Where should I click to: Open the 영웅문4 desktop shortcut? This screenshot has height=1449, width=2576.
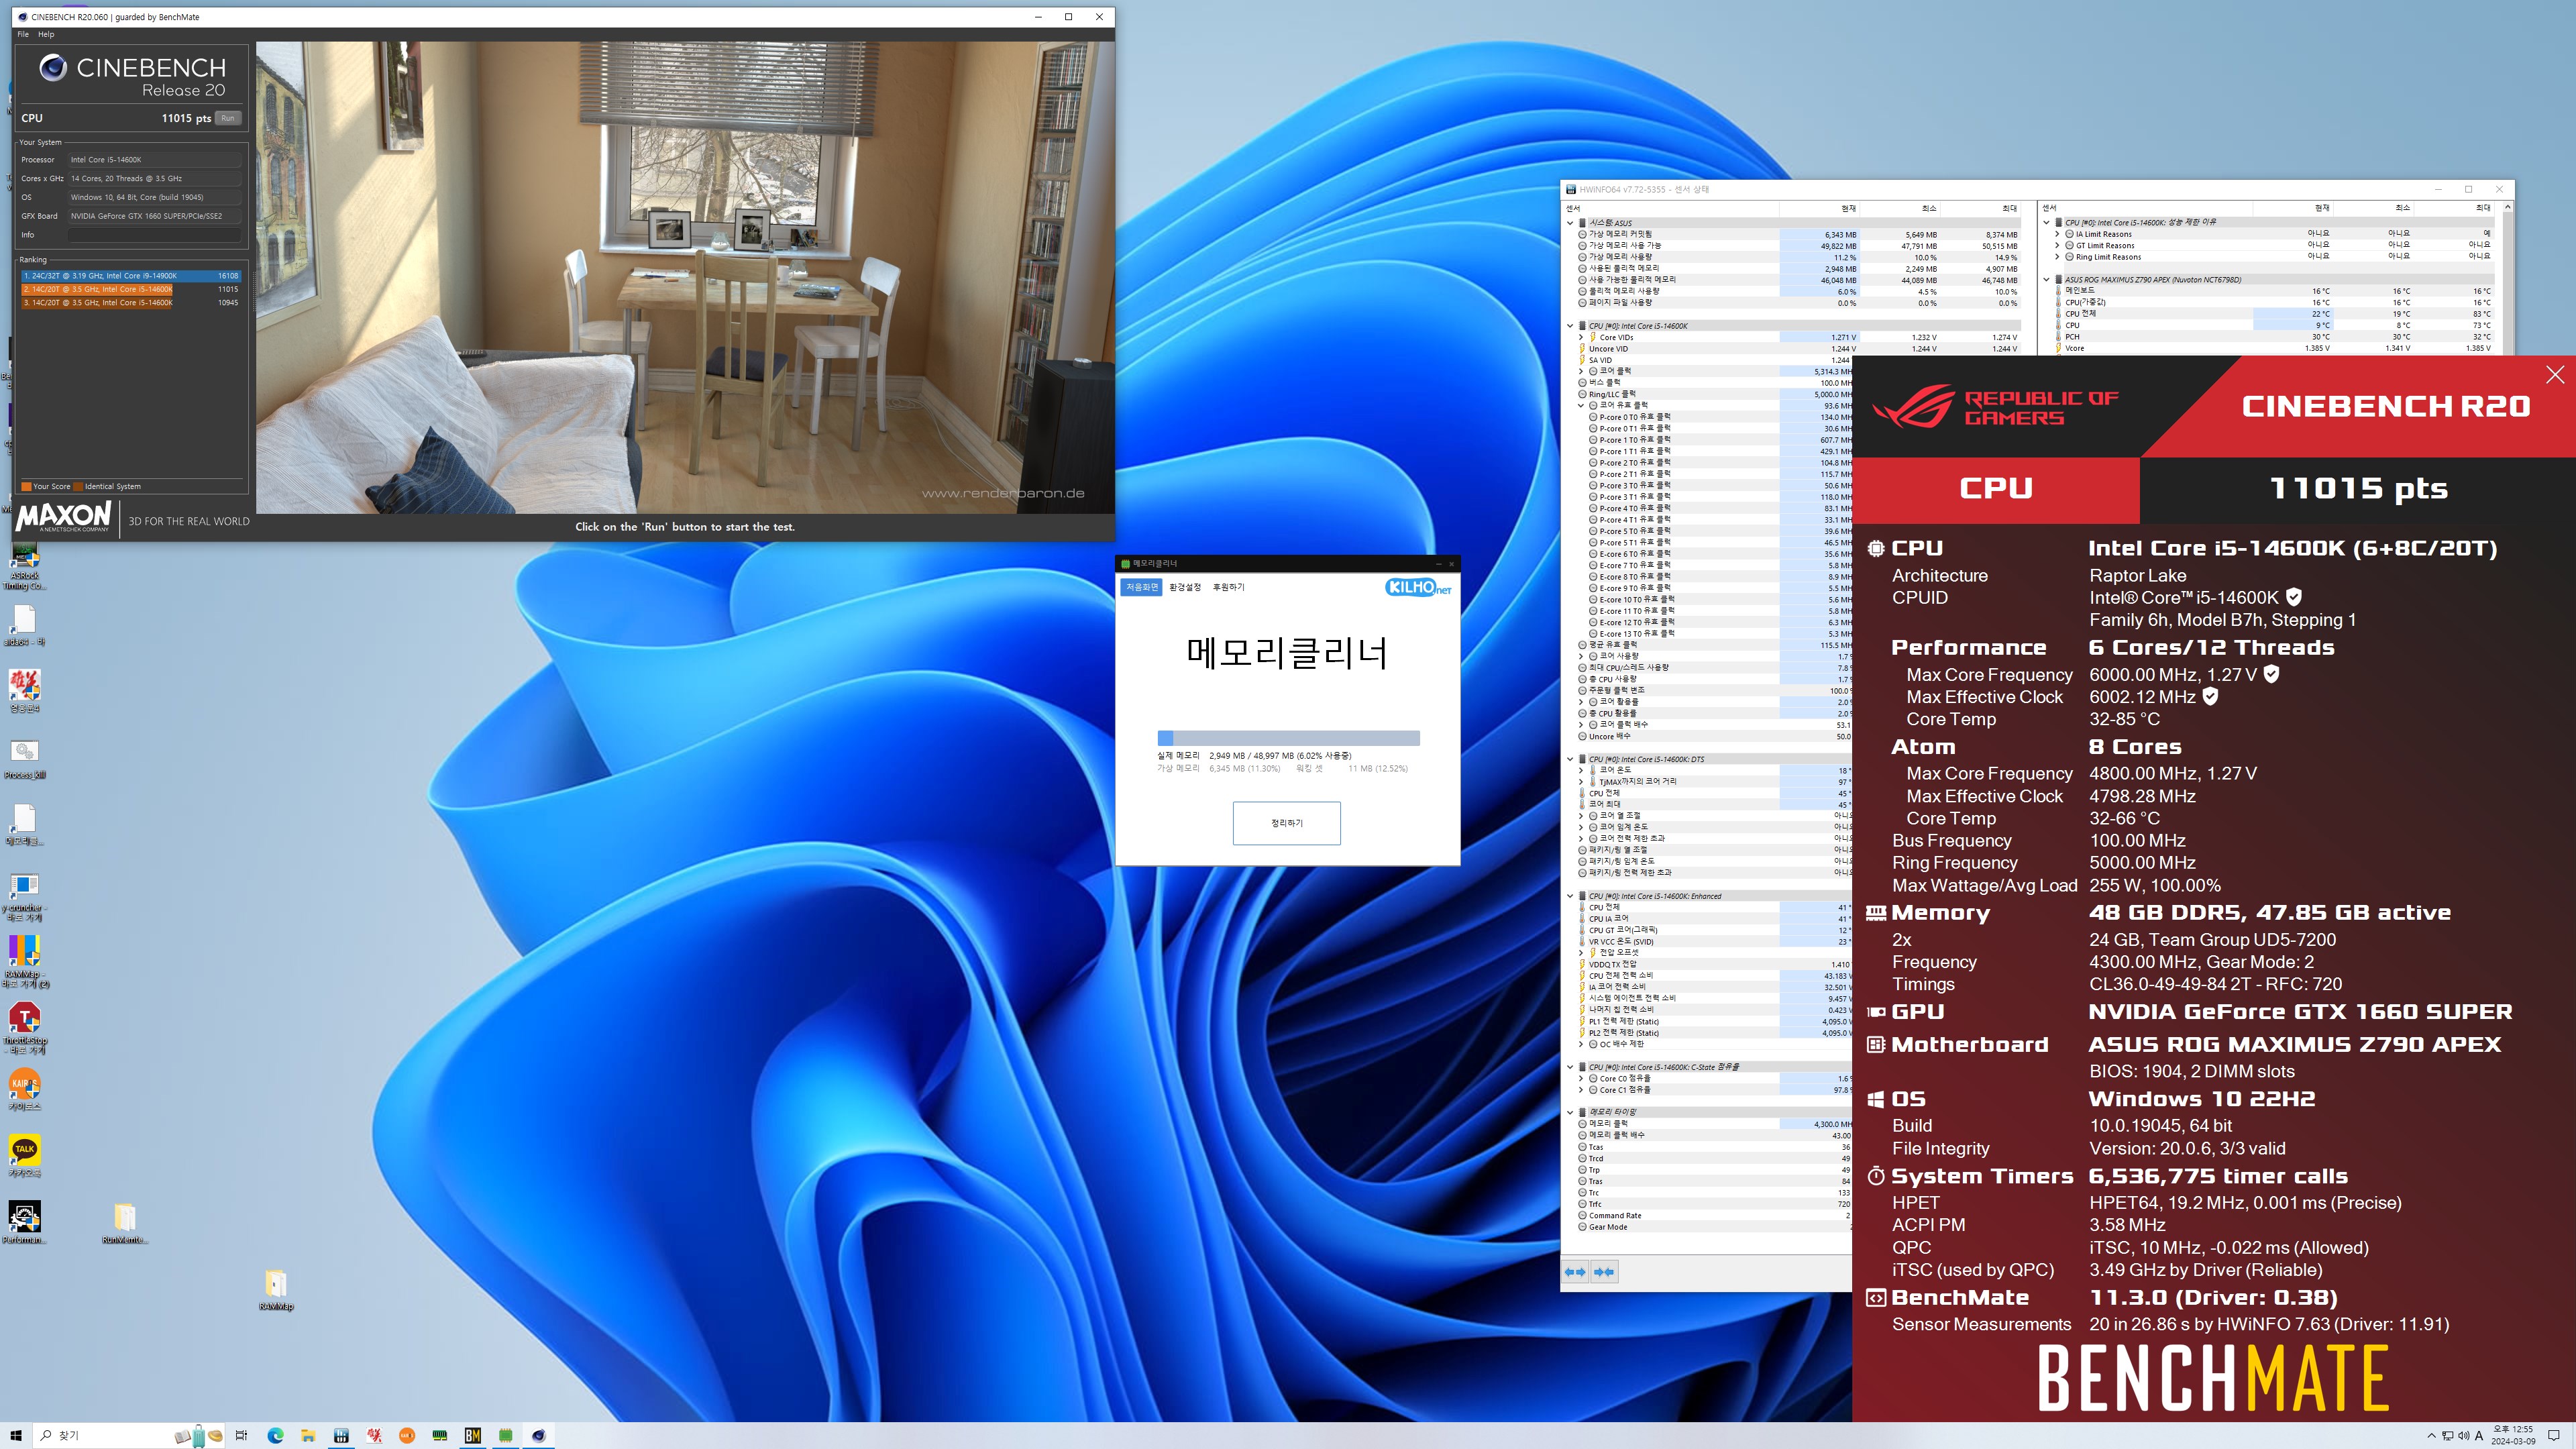tap(24, 690)
